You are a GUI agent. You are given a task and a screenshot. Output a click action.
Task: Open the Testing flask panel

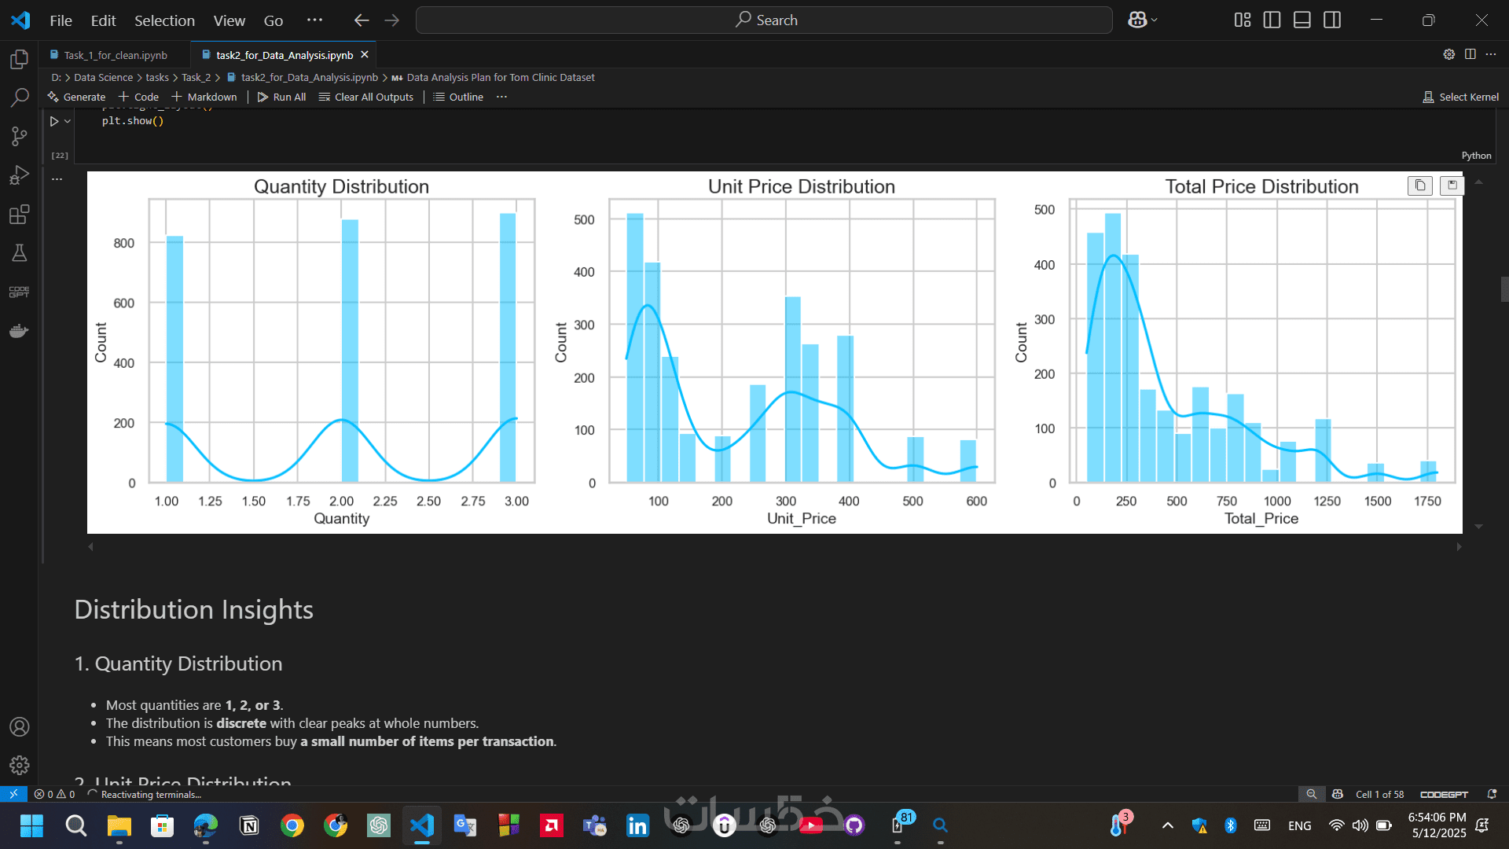click(19, 253)
